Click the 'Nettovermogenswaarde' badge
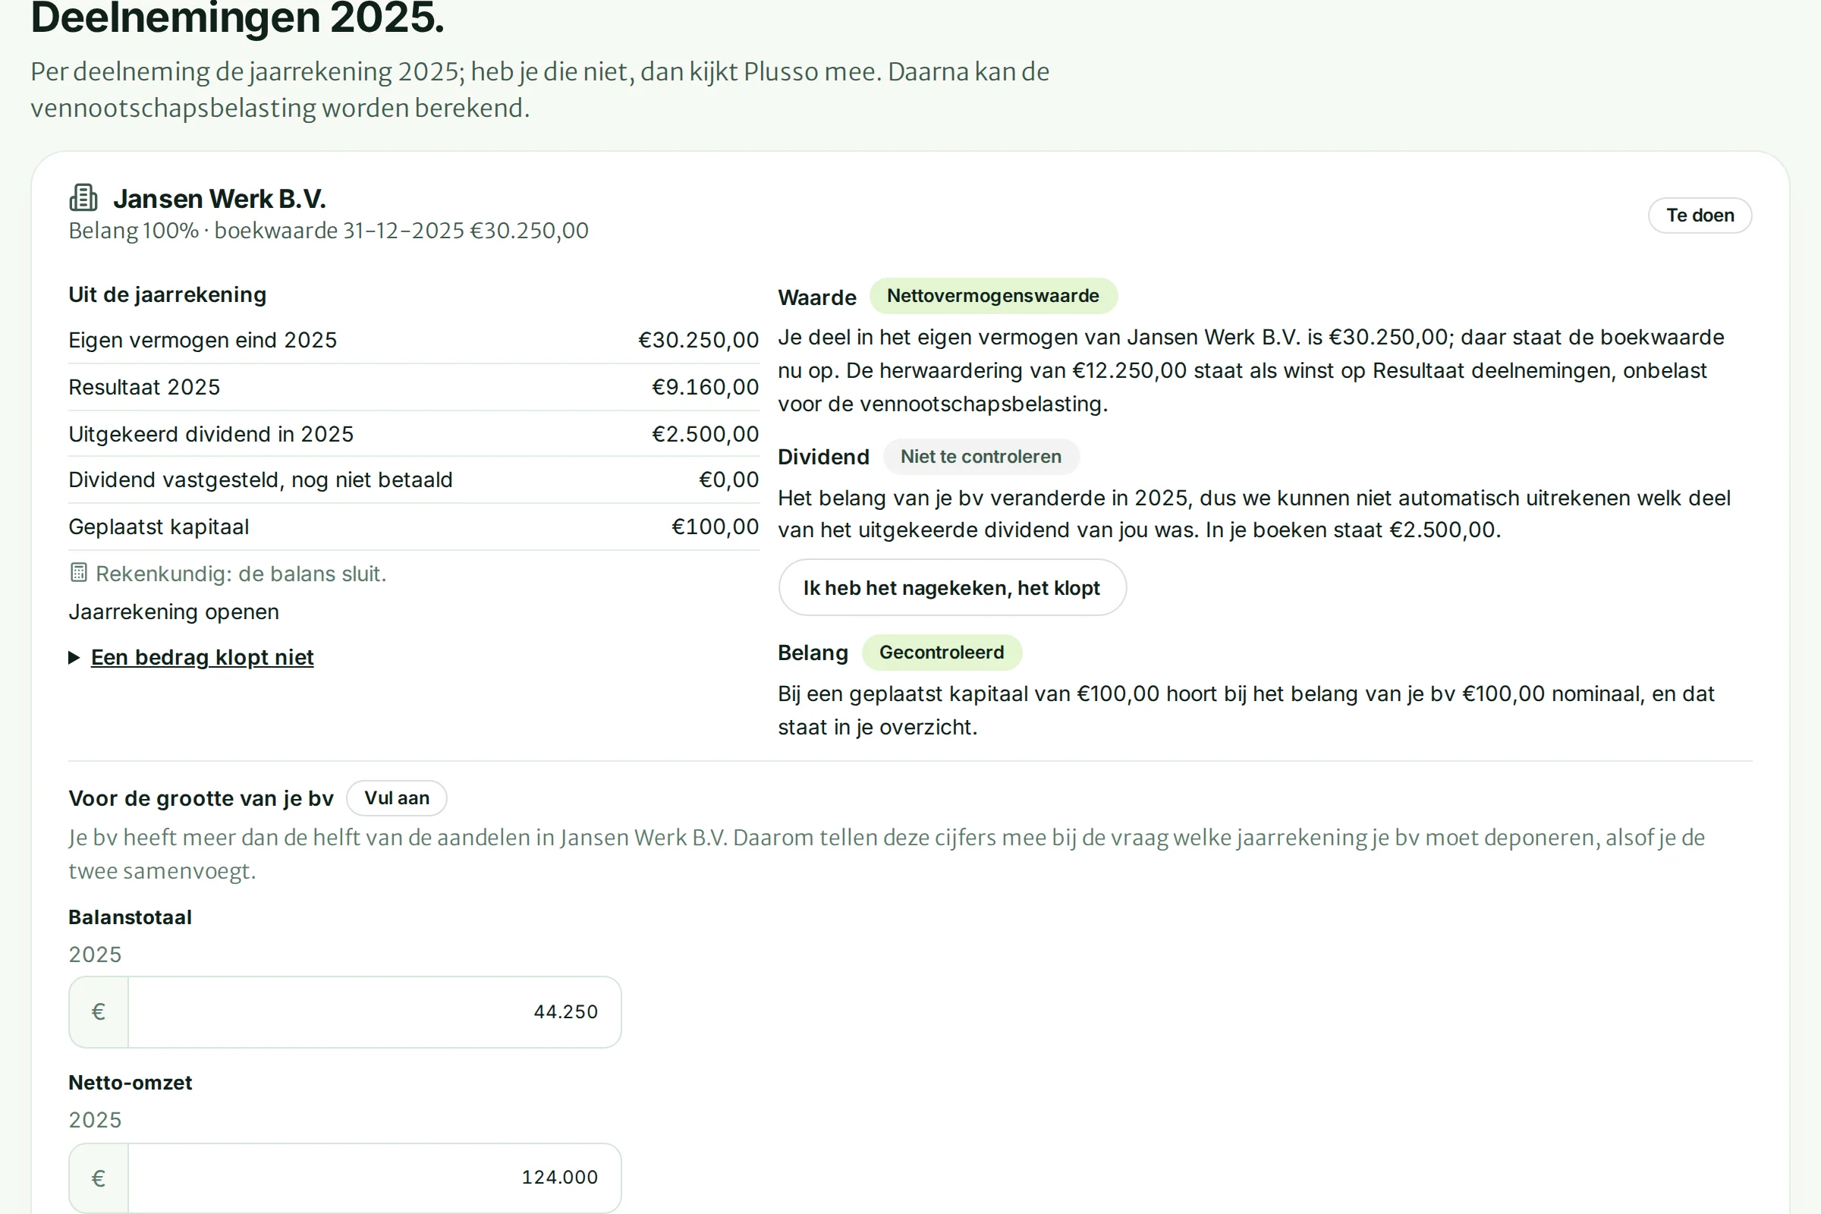 (x=992, y=296)
